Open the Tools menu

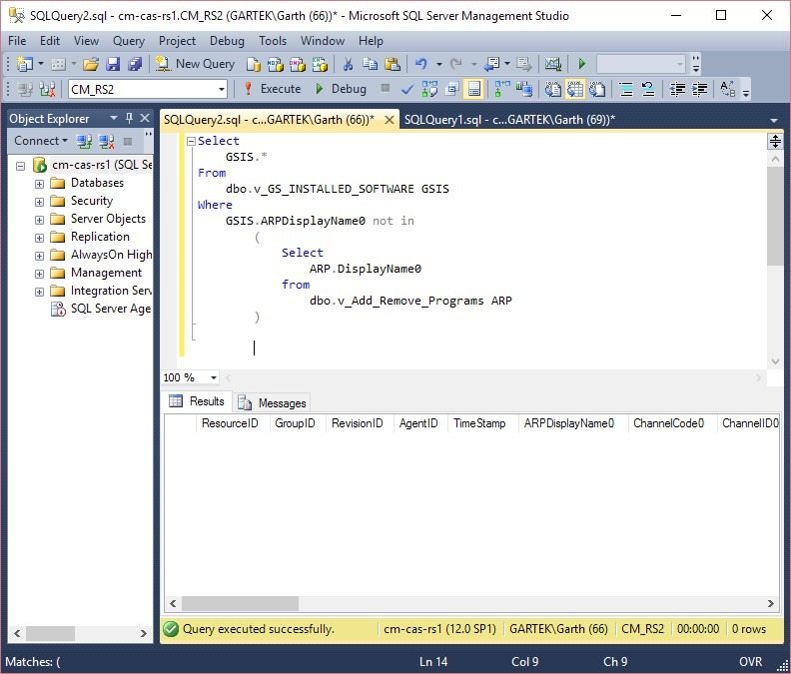[273, 41]
